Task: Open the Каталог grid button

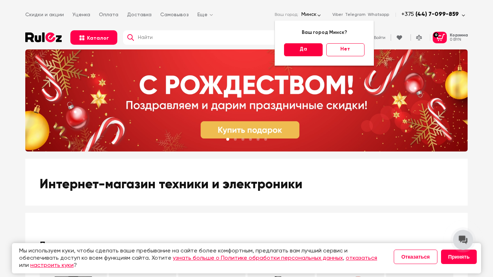Action: (x=94, y=38)
